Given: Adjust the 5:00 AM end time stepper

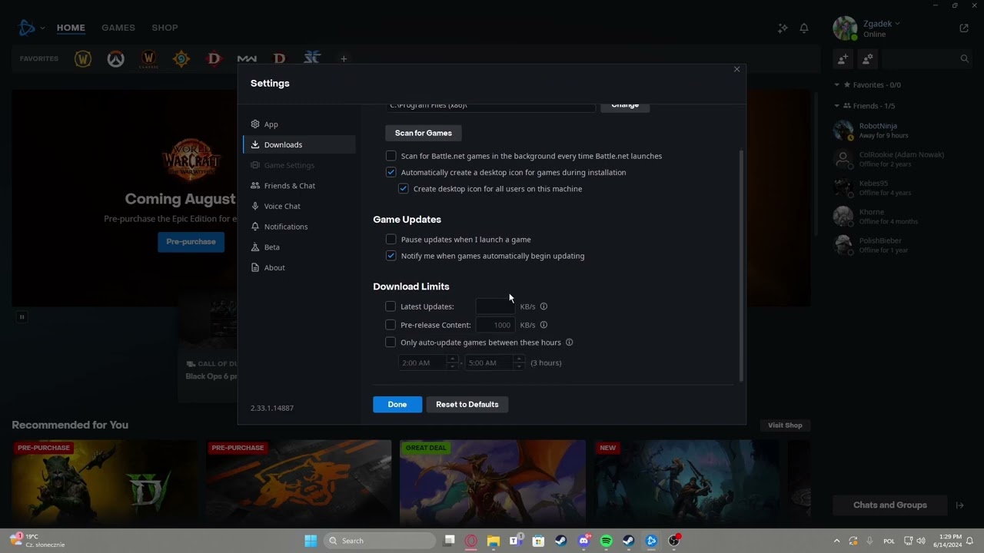Looking at the screenshot, I should [519, 363].
